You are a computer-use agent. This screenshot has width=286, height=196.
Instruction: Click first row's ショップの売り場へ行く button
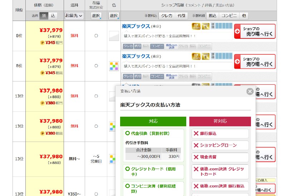(x=255, y=31)
